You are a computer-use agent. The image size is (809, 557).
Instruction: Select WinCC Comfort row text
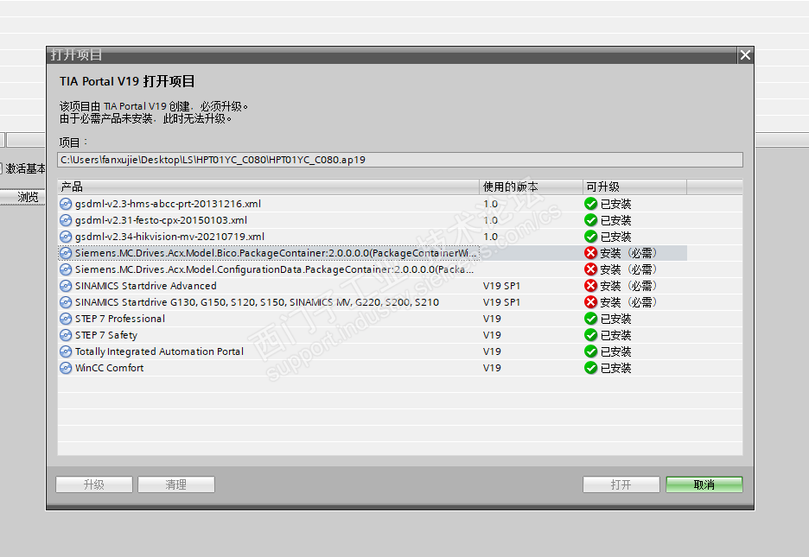point(110,368)
